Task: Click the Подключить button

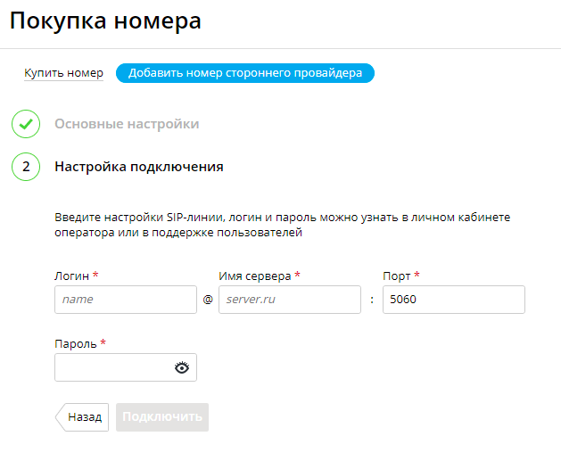Action: coord(162,417)
